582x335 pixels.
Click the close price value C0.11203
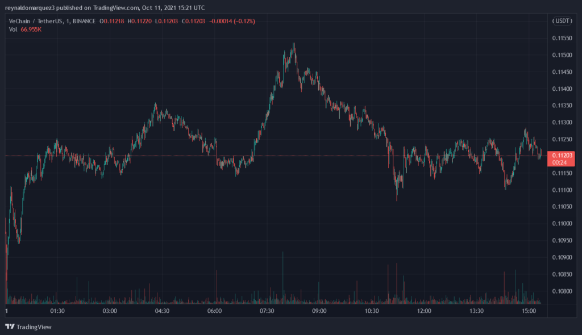(x=193, y=21)
